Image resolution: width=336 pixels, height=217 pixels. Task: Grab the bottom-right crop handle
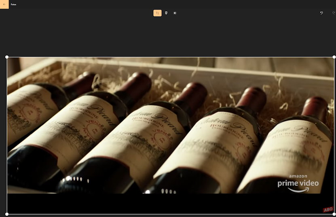(x=334, y=214)
